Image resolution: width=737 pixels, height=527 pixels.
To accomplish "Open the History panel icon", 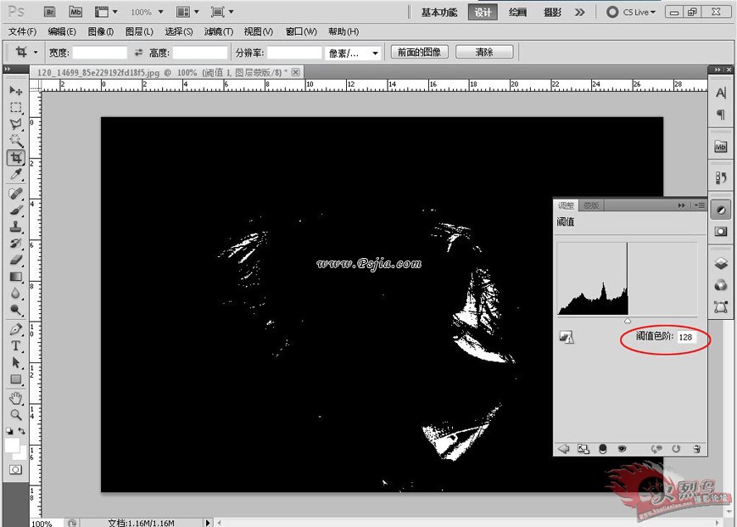I will (x=721, y=177).
